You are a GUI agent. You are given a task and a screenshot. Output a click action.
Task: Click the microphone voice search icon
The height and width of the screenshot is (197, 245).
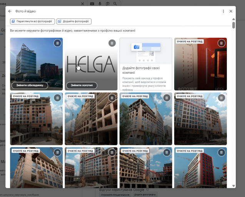[100, 3]
